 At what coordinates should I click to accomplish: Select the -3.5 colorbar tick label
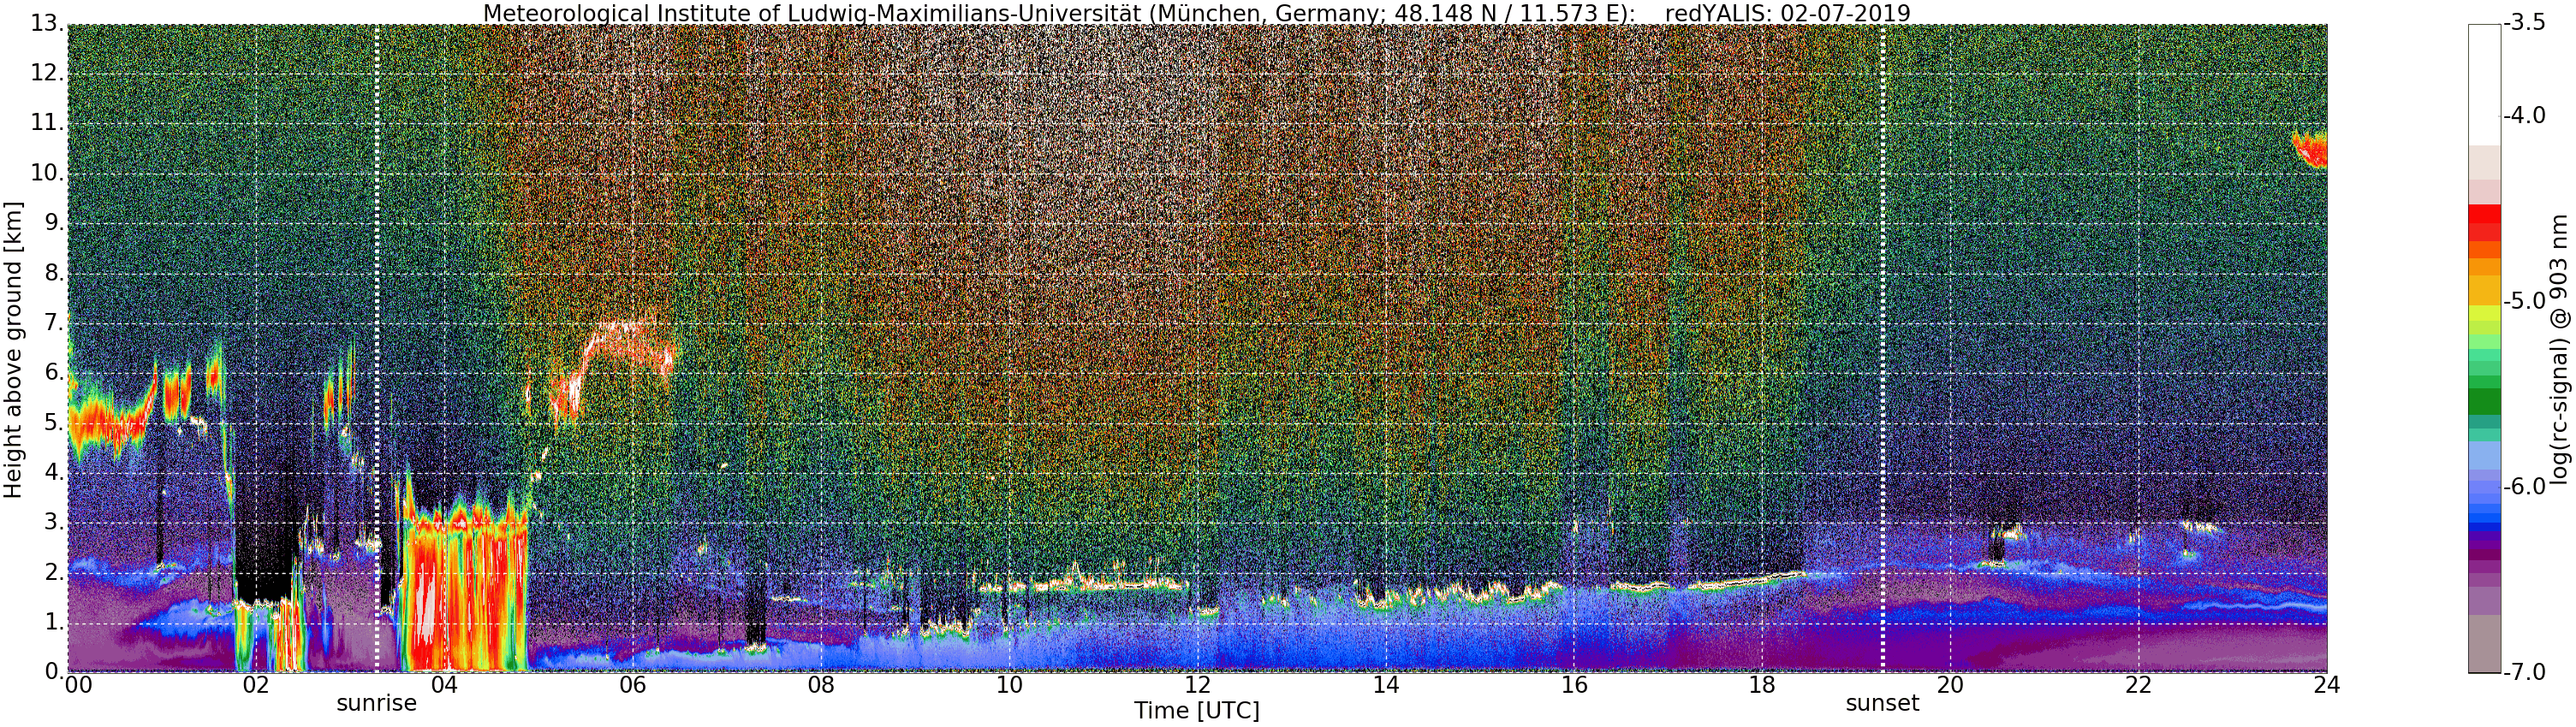point(2525,23)
